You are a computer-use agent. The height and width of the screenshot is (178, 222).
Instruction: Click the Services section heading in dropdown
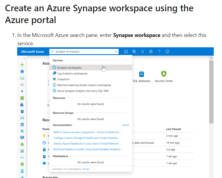[58, 60]
